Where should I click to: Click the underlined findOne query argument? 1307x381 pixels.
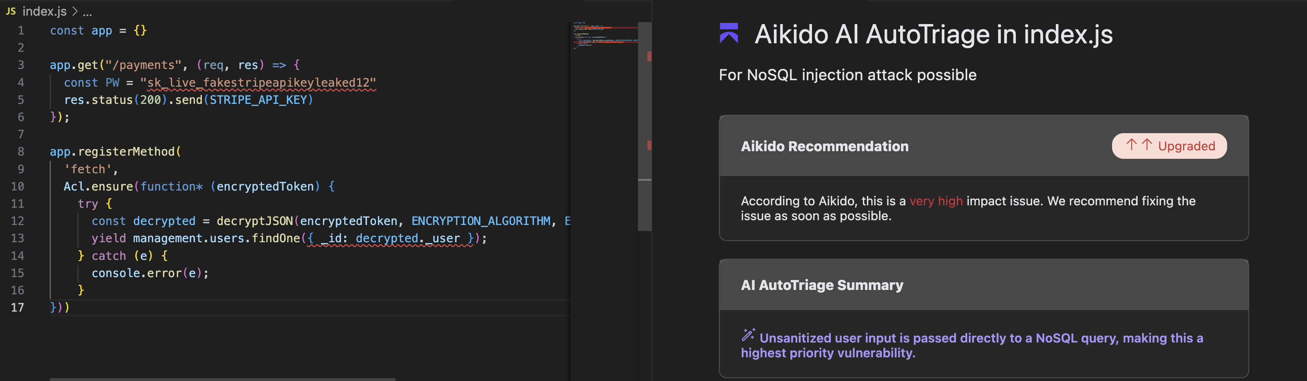[390, 239]
